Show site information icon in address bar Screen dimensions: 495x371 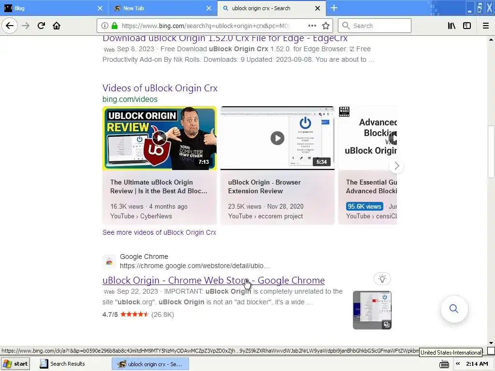point(105,26)
